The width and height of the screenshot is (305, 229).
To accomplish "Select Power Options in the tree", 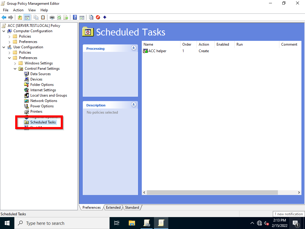I will click(x=42, y=106).
